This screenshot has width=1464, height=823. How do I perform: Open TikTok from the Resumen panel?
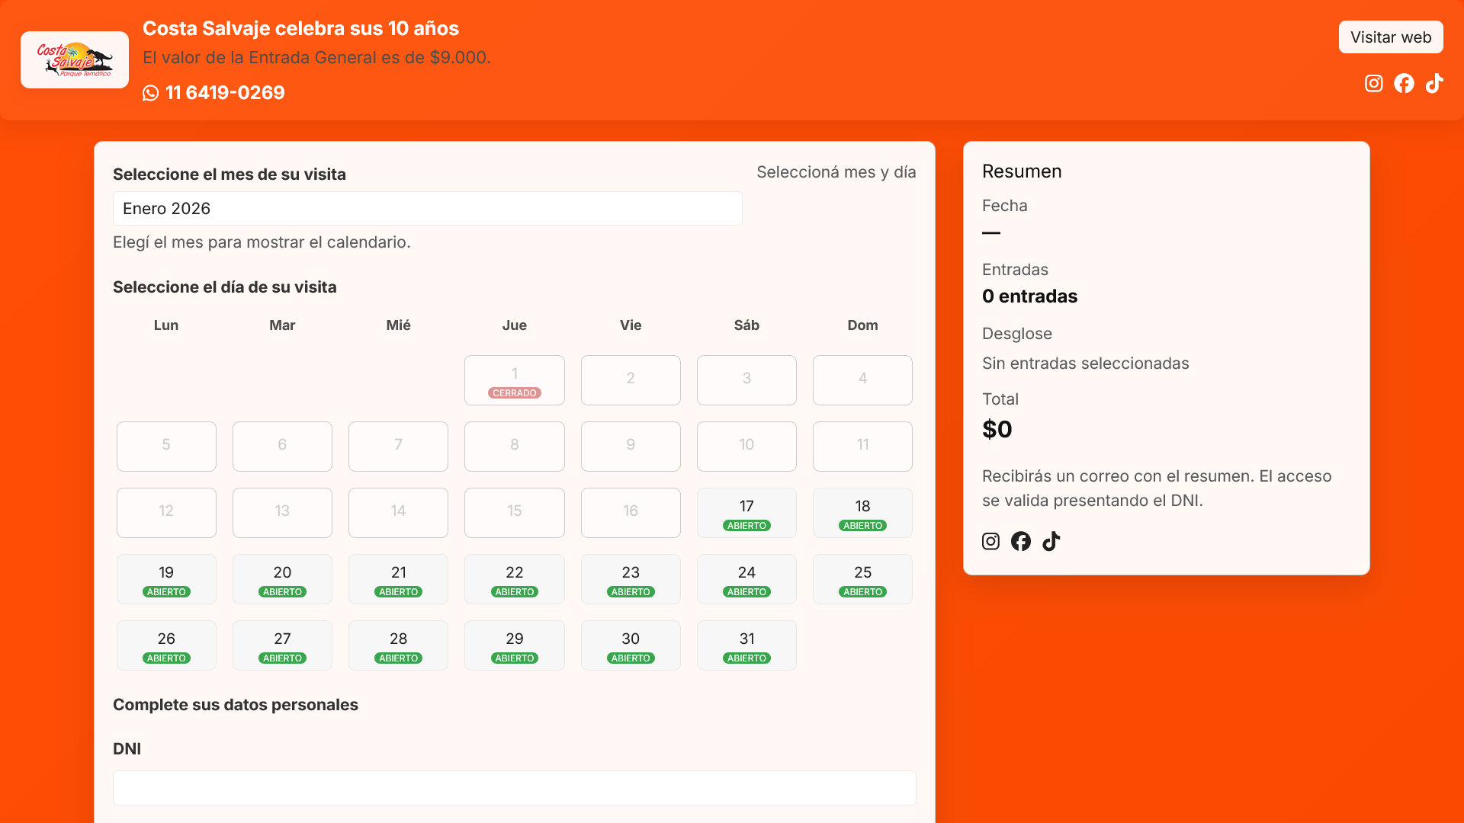(1051, 541)
